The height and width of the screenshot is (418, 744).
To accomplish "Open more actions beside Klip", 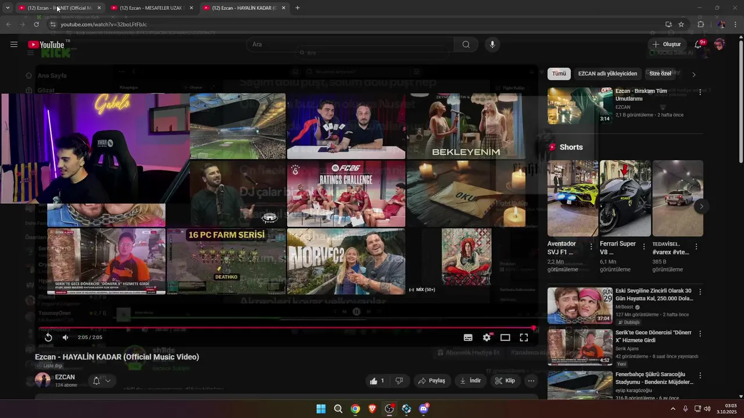I will click(x=531, y=381).
